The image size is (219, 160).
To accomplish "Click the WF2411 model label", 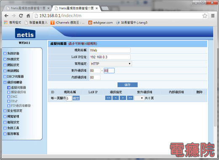I will [24, 43].
